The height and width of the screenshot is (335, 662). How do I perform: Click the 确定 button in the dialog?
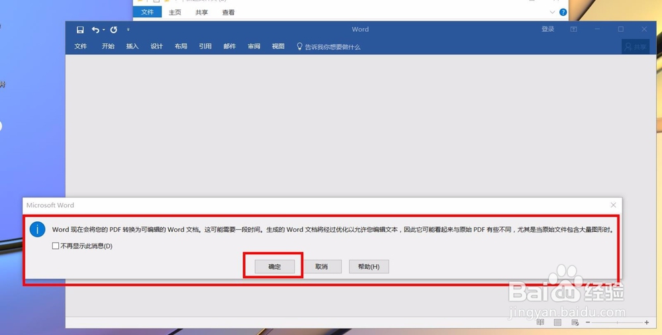pyautogui.click(x=275, y=267)
